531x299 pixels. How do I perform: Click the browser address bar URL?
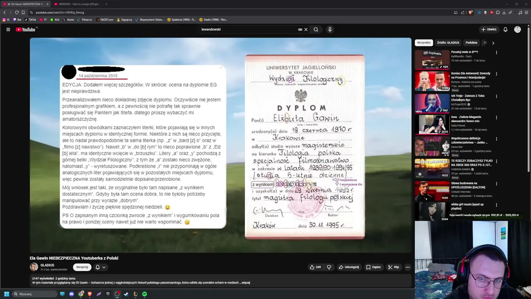pos(60,12)
